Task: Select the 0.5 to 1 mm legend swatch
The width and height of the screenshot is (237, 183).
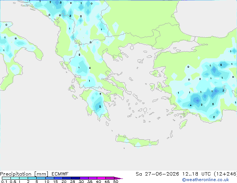Action: [15, 178]
